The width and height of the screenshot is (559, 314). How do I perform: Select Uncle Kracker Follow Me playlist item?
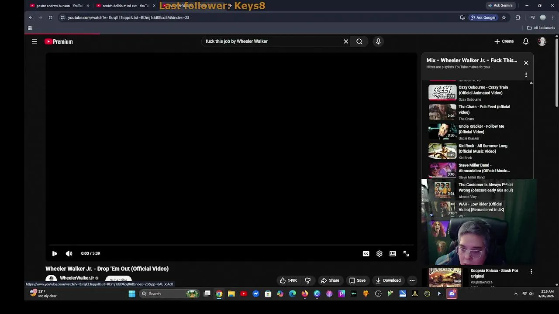pos(479,132)
